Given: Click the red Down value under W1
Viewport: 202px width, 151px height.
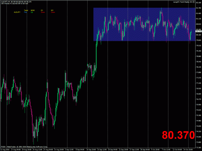Looking at the screenshot, I should coord(53,12).
